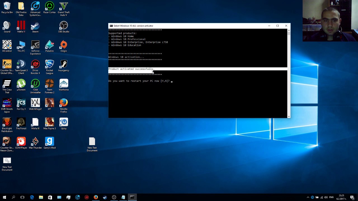The width and height of the screenshot is (358, 201).
Task: Switch to OBS Studio taskbar button
Action: tap(114, 197)
